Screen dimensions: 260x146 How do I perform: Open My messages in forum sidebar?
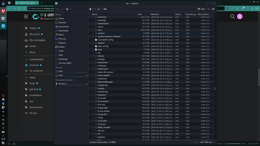click(37, 40)
